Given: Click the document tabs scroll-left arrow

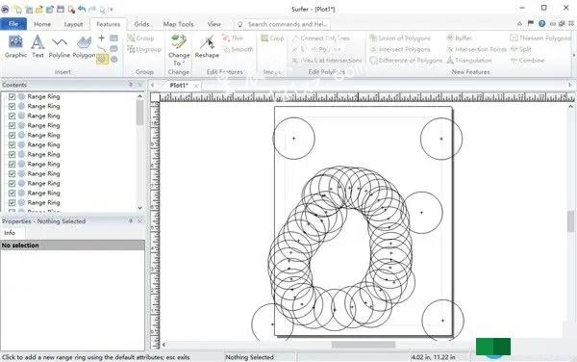Looking at the screenshot, I should point(152,85).
